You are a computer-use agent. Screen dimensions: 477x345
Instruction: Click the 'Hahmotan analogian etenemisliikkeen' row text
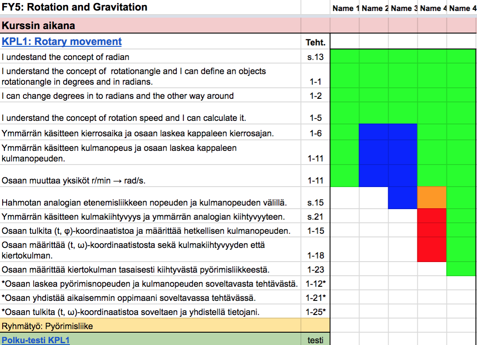coord(144,202)
